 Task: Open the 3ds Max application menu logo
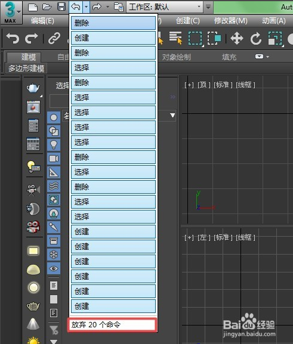pos(11,12)
